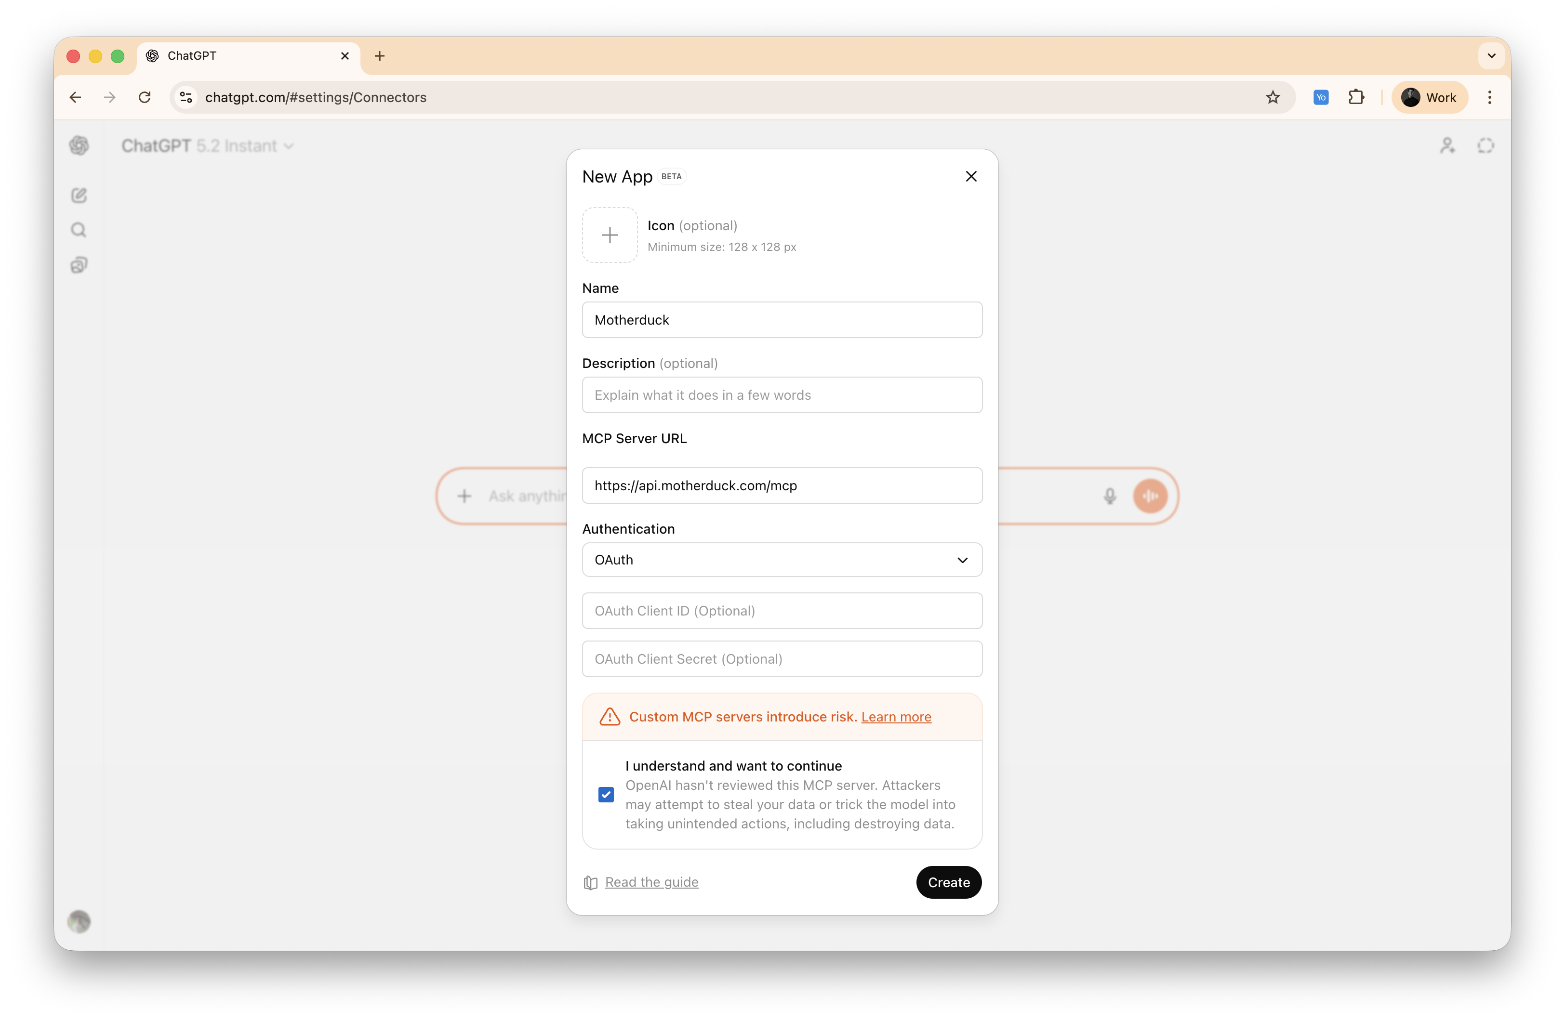1565x1022 pixels.
Task: Click the bookmark star in the address bar
Action: tap(1273, 97)
